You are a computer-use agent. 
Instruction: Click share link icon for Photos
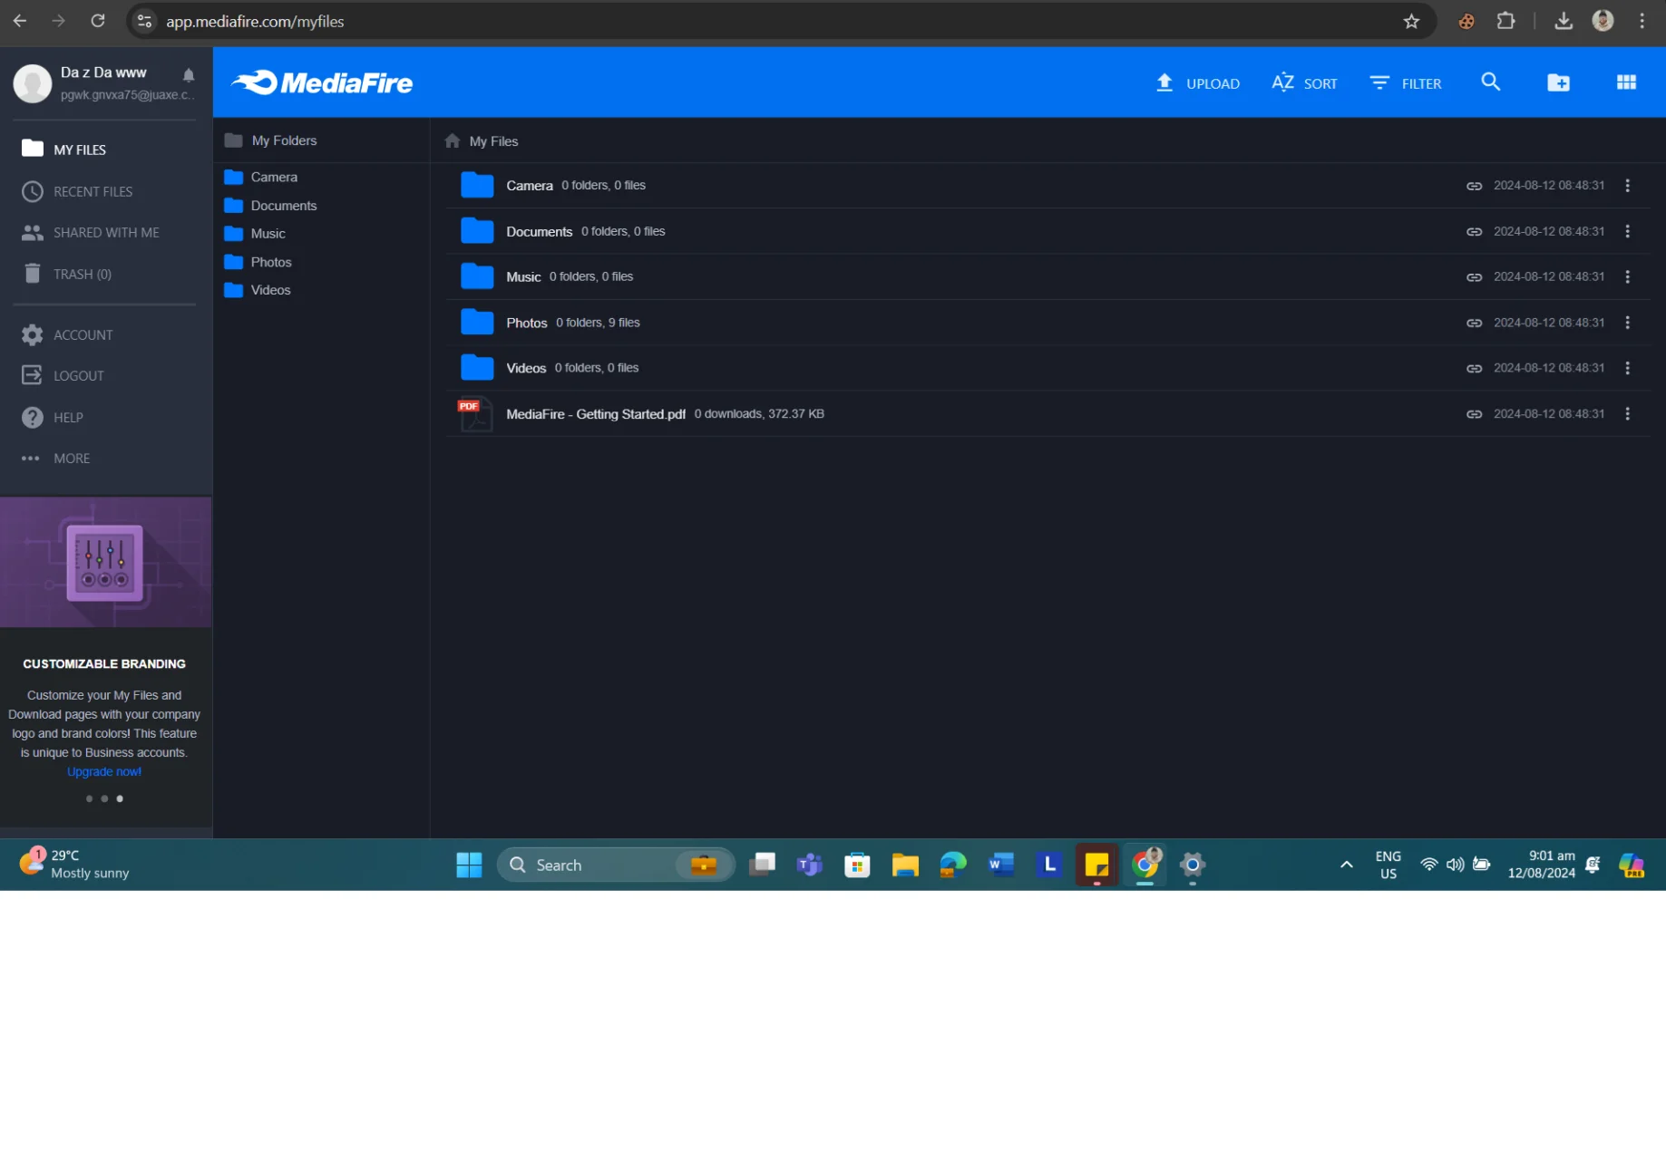coord(1474,323)
